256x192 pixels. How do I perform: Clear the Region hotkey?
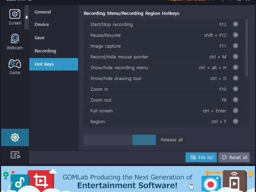[x=236, y=122]
